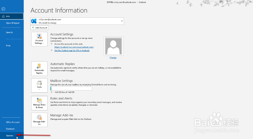The height and width of the screenshot is (139, 253).
Task: Click the Account Information heading
Action: click(59, 10)
